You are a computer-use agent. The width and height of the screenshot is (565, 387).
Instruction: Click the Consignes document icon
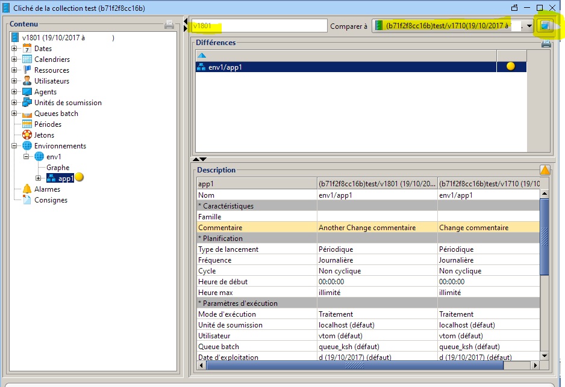click(x=27, y=200)
